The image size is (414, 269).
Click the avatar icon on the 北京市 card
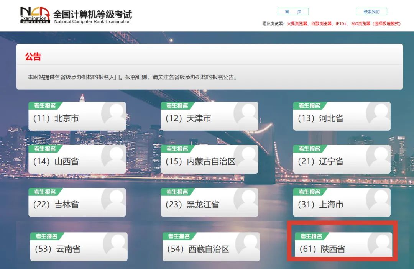coord(113,114)
